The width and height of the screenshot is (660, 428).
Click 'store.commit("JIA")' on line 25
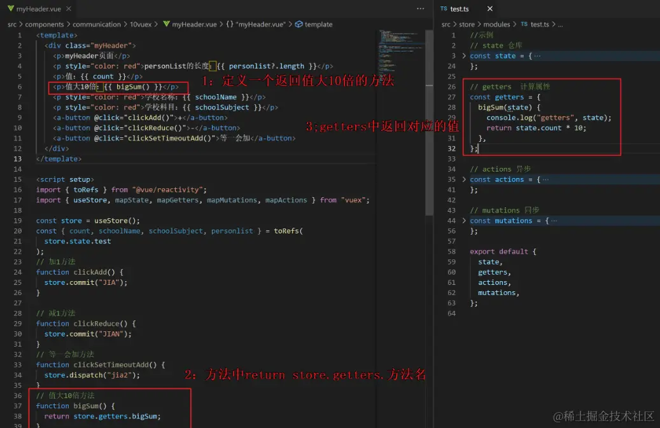(84, 282)
